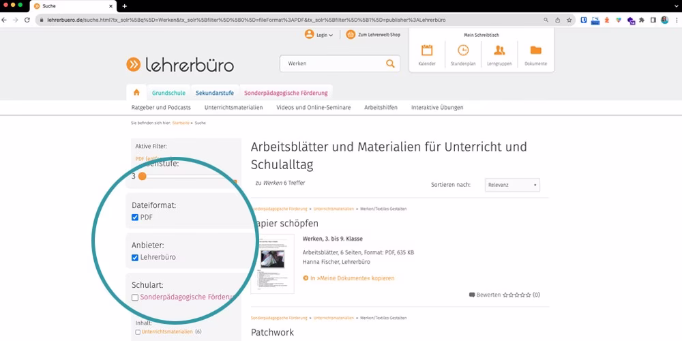The height and width of the screenshot is (341, 682).
Task: Open Chrome three-dot menu
Action: 677,20
